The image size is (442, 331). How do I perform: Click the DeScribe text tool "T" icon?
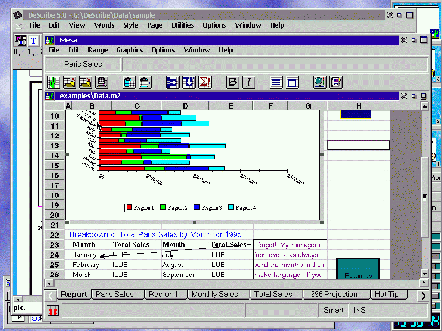click(x=33, y=40)
